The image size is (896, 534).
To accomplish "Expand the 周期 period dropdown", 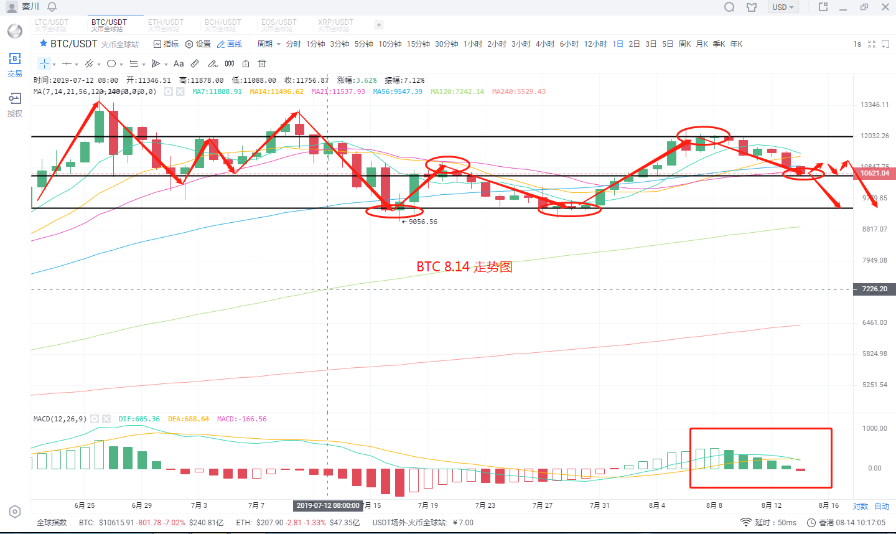I will pyautogui.click(x=269, y=44).
